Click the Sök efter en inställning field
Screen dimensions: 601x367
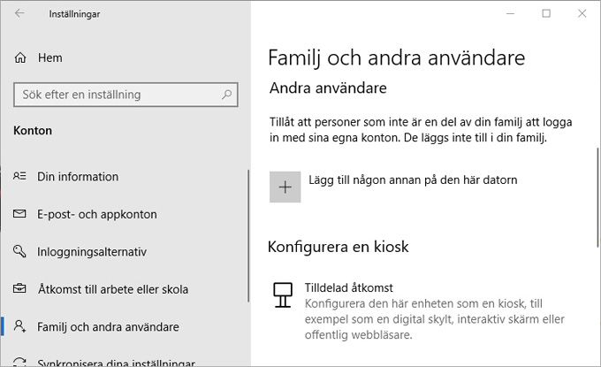[126, 95]
